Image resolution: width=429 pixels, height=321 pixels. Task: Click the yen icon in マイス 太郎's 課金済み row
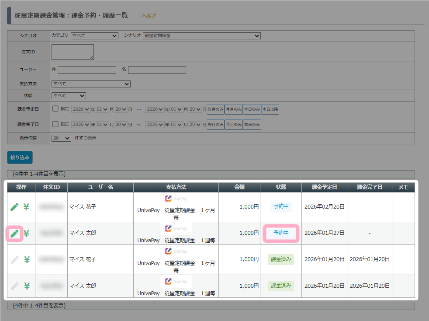(x=27, y=286)
